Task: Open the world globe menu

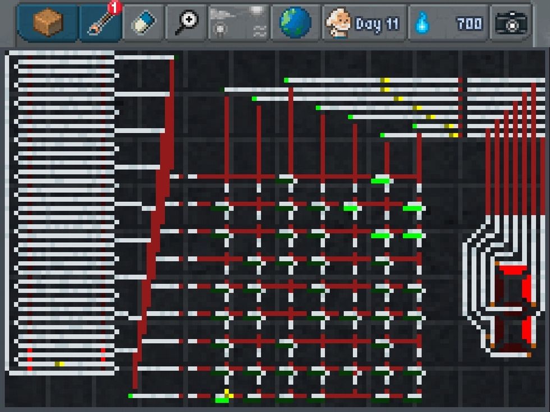Action: coord(295,24)
